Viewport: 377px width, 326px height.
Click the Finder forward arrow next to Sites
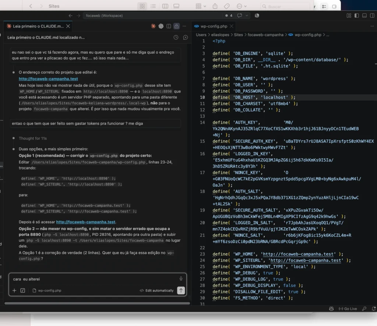pos(41,6)
